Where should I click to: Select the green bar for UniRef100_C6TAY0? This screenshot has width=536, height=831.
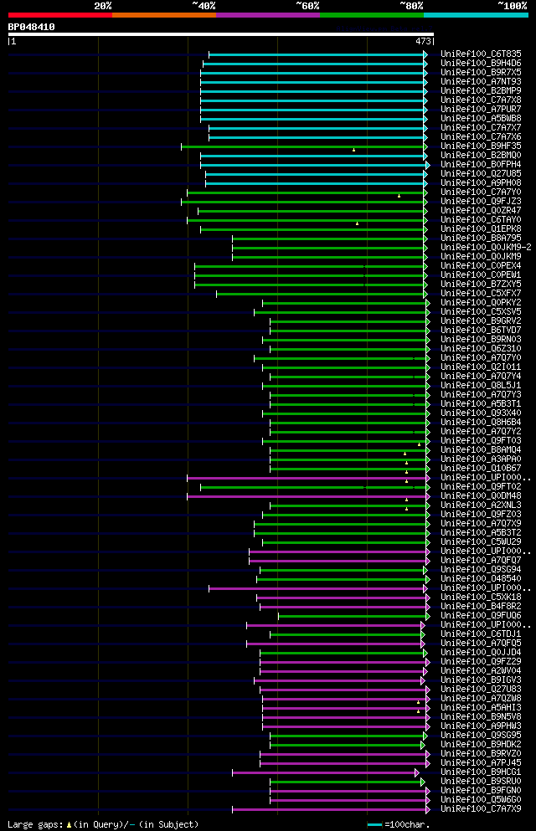pos(307,220)
